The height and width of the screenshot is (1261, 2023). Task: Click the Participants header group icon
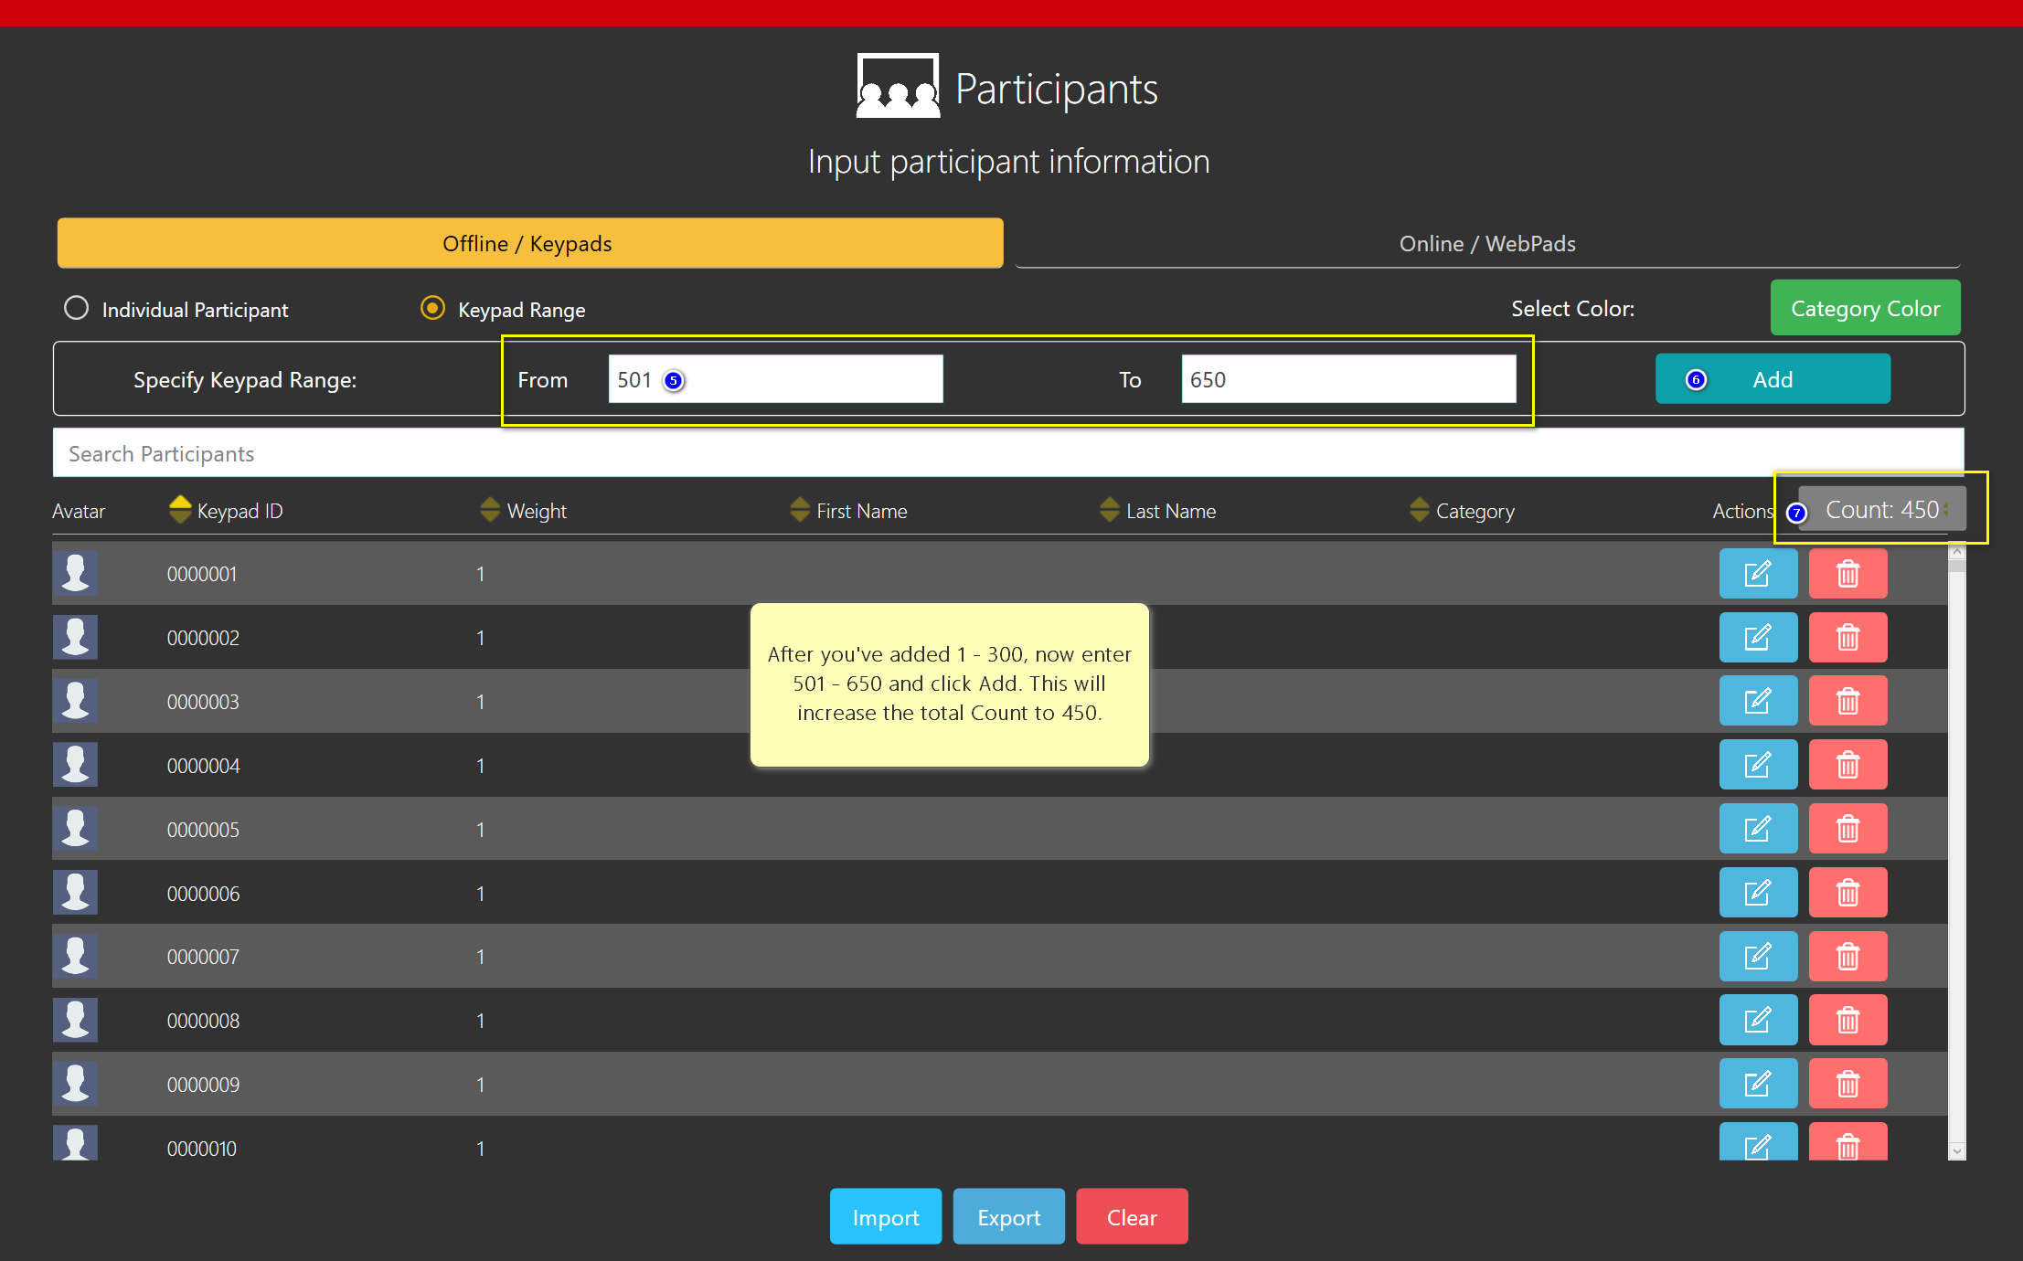(897, 87)
